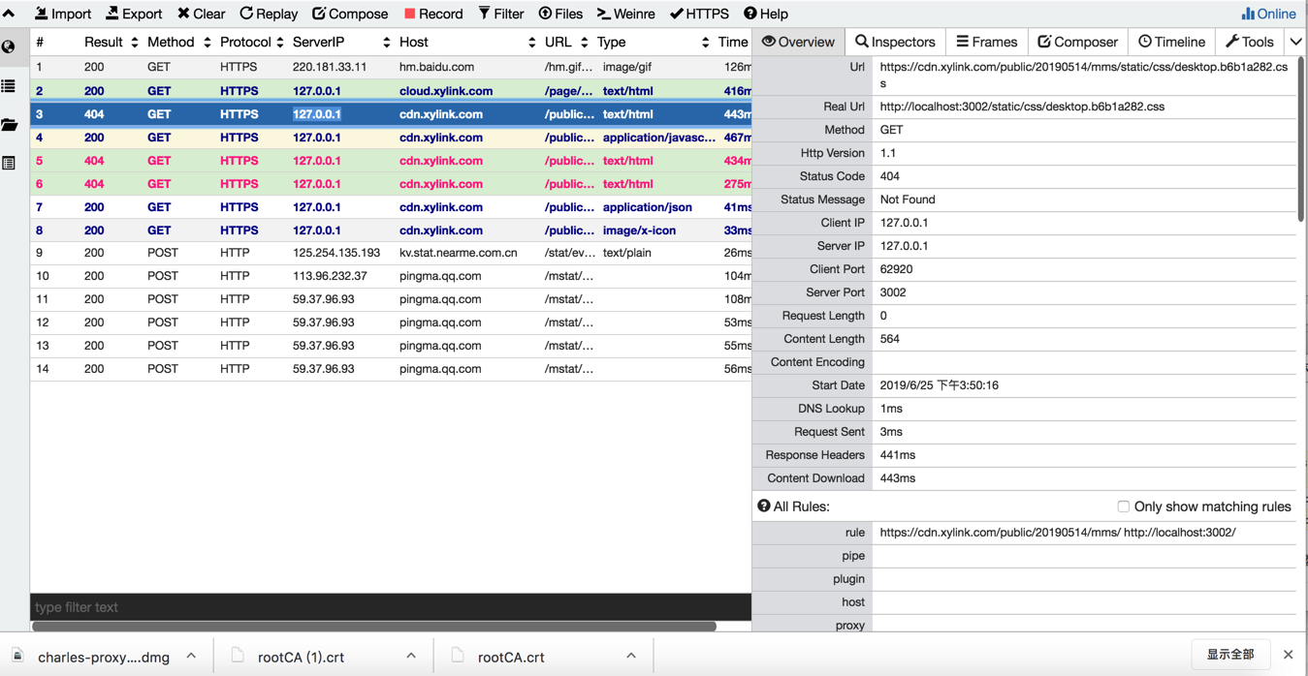Open the Network globe icon in the sidebar
Screen dimensions: 1308x676
(9, 46)
